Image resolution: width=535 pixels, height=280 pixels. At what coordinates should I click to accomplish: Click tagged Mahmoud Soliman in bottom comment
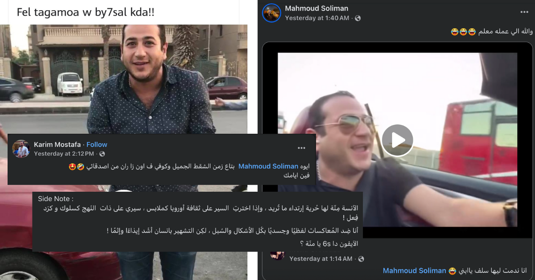[415, 271]
